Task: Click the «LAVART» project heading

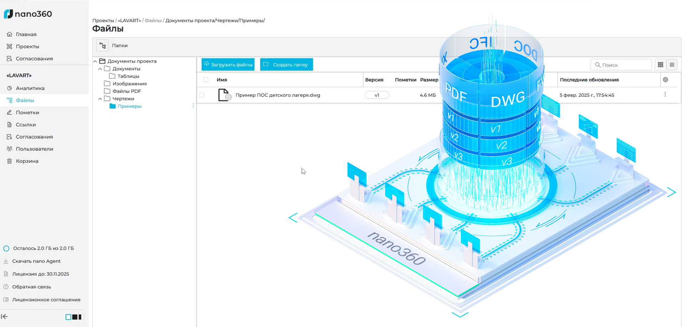Action: 19,75
